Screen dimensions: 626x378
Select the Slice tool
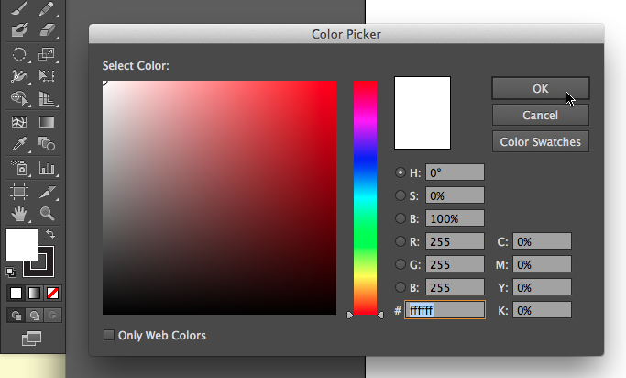[47, 192]
